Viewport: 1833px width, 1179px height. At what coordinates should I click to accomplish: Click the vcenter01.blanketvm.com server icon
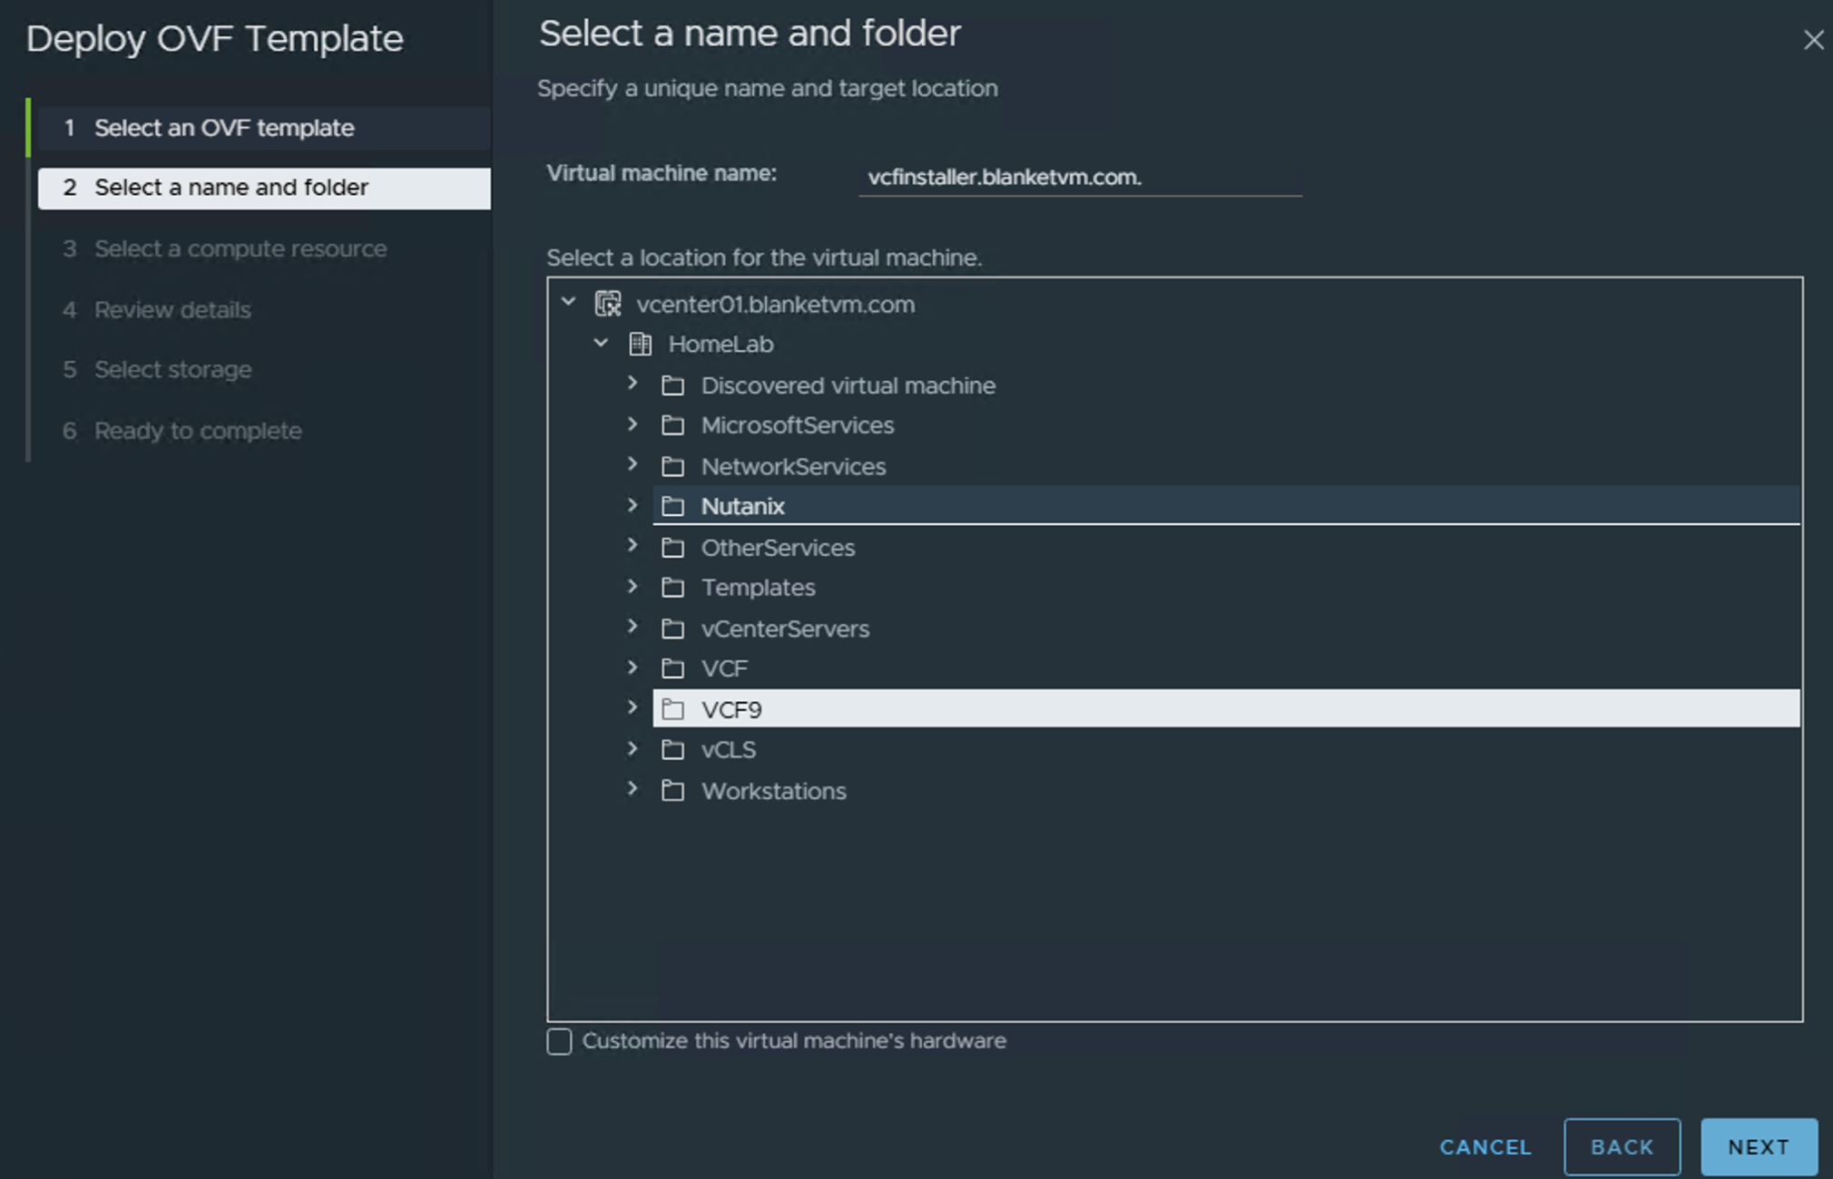pyautogui.click(x=608, y=304)
